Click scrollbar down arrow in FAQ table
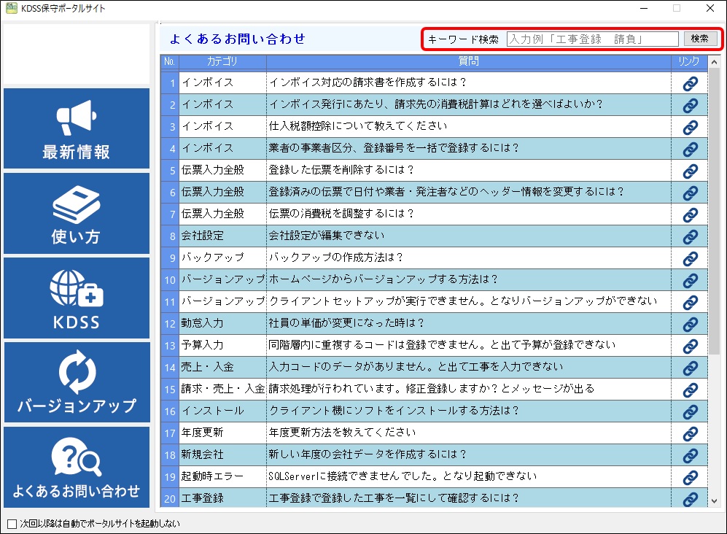The width and height of the screenshot is (727, 534). coord(714,501)
